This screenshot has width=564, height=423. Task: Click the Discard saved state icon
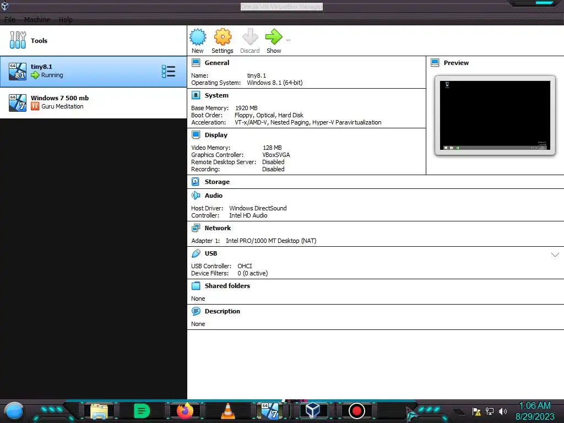coord(250,37)
